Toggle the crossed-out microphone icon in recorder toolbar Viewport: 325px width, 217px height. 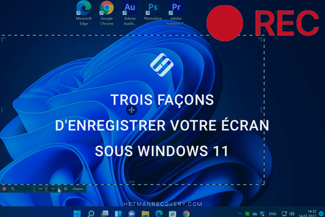tap(13, 189)
